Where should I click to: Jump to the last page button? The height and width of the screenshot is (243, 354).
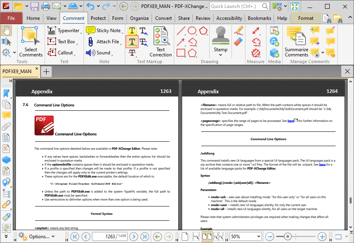pos(145,236)
